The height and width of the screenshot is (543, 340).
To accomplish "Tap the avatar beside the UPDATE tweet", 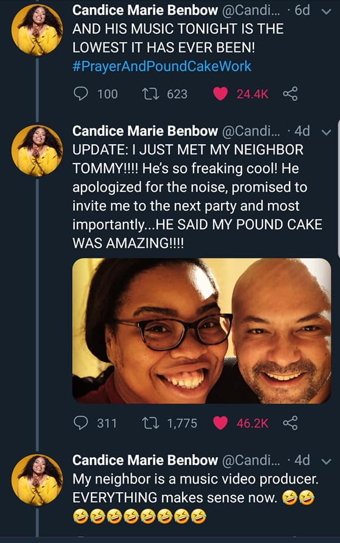I will 37,150.
